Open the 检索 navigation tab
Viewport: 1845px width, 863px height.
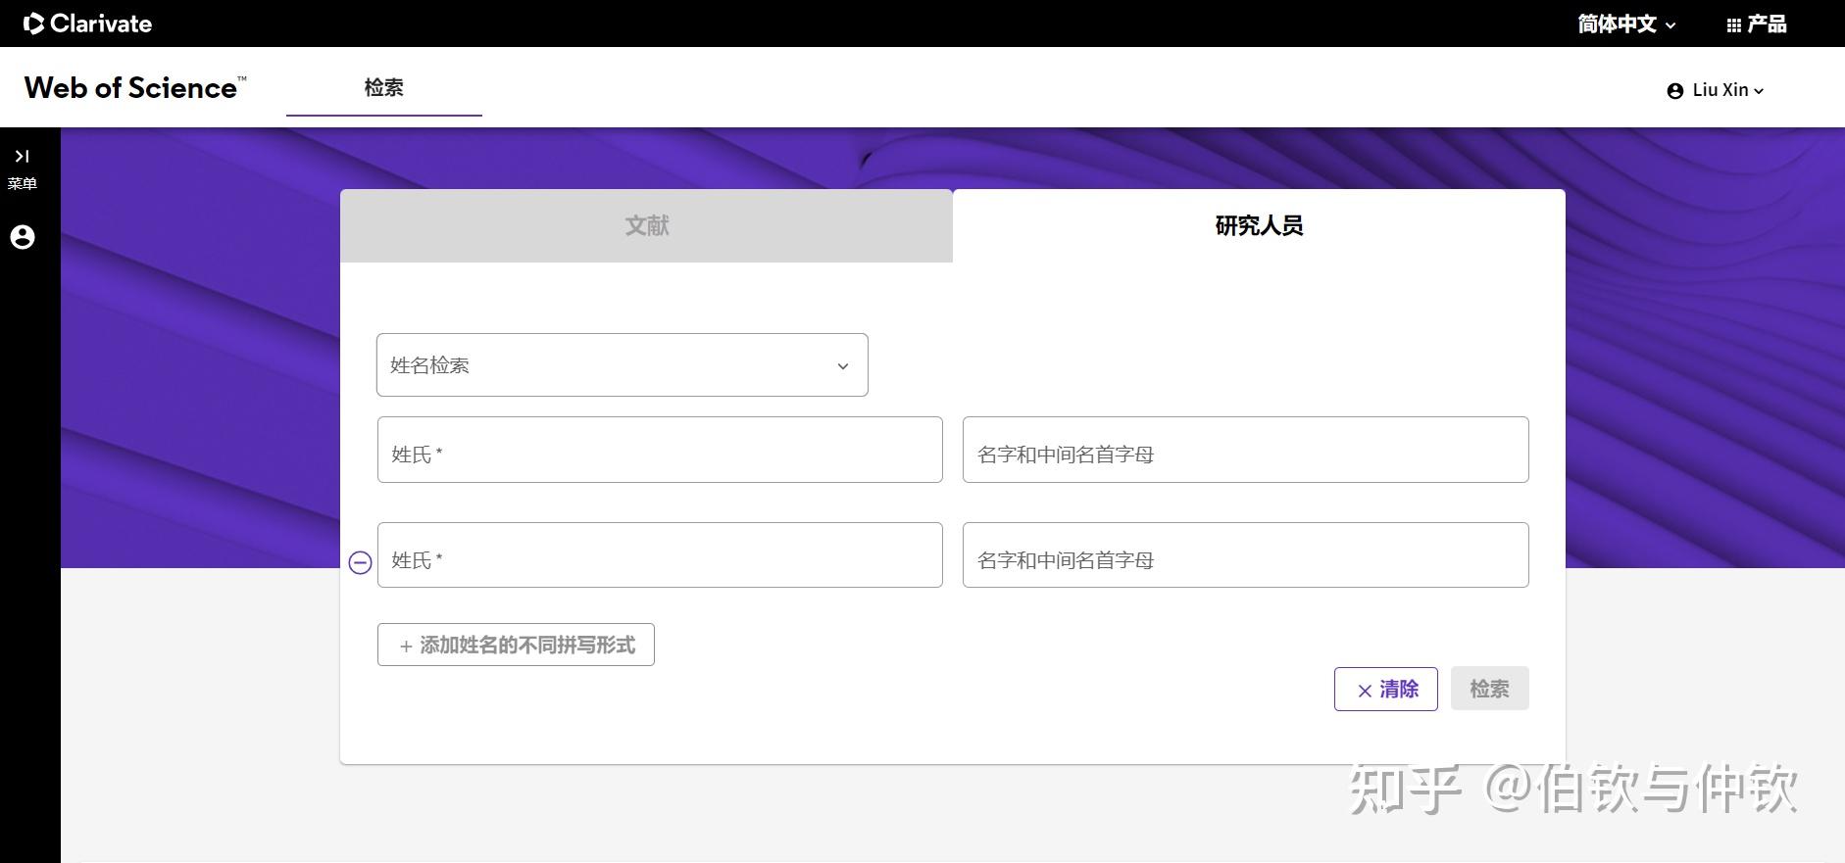[383, 88]
